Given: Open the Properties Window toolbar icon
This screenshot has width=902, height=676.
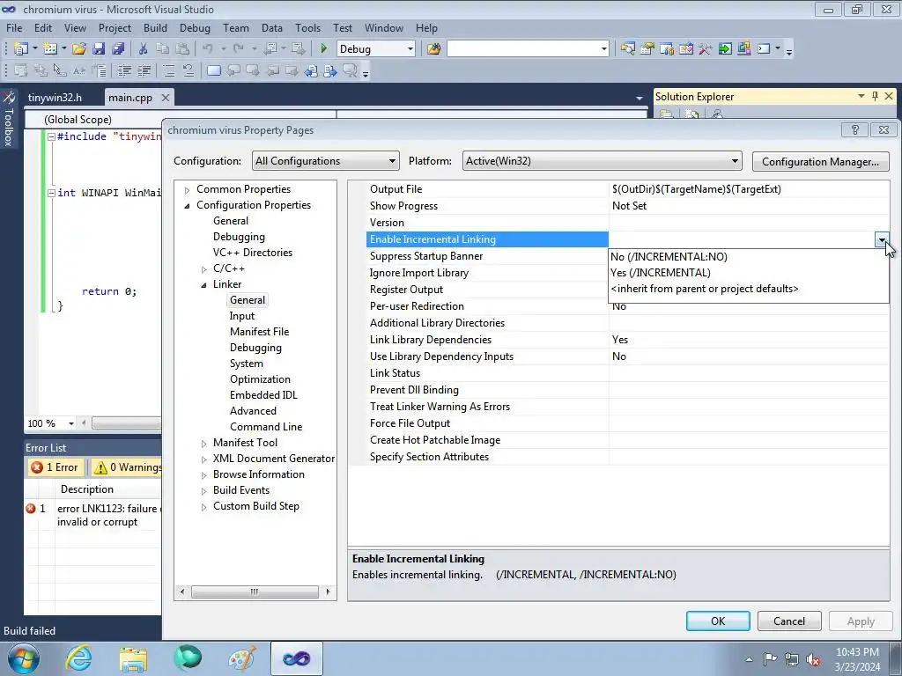Looking at the screenshot, I should pos(647,49).
